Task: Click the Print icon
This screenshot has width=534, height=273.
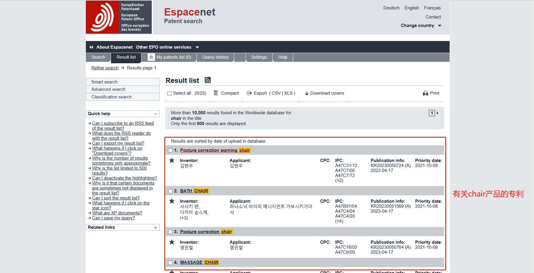Action: tap(425, 93)
